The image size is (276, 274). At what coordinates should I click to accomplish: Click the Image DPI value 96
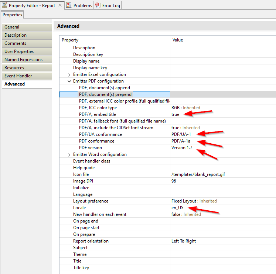pyautogui.click(x=174, y=181)
